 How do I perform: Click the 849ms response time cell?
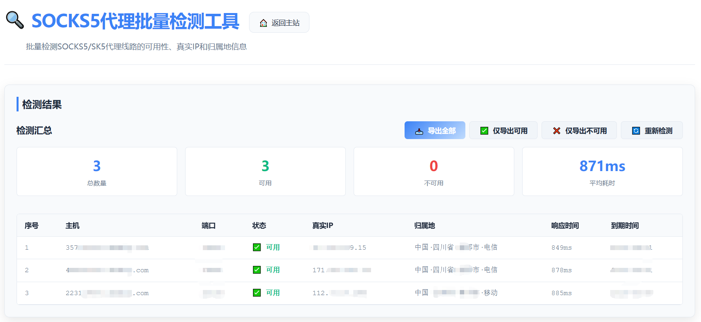pyautogui.click(x=562, y=248)
